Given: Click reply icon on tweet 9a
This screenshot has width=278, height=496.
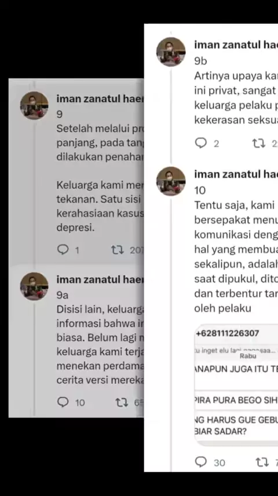Looking at the screenshot, I should [63, 402].
